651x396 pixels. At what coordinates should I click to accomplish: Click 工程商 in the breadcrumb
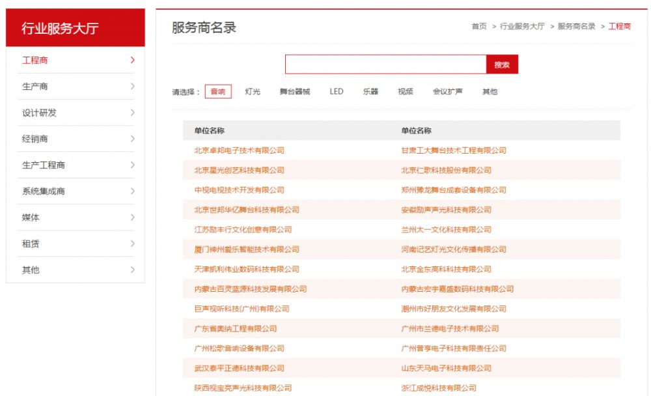tap(620, 26)
